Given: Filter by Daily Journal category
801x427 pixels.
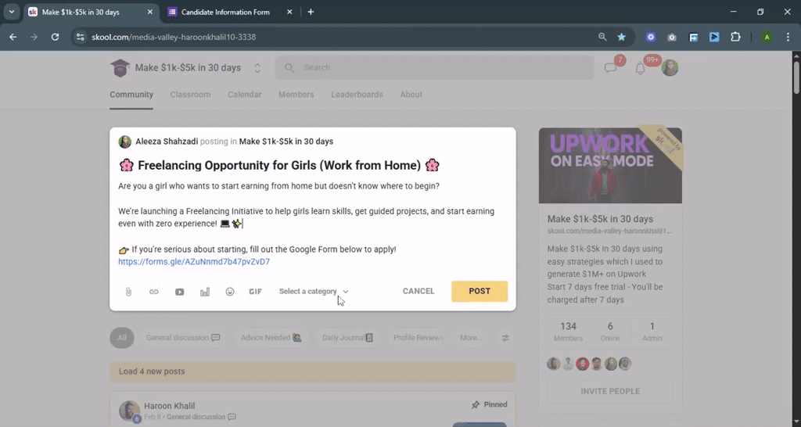Looking at the screenshot, I should pyautogui.click(x=347, y=338).
